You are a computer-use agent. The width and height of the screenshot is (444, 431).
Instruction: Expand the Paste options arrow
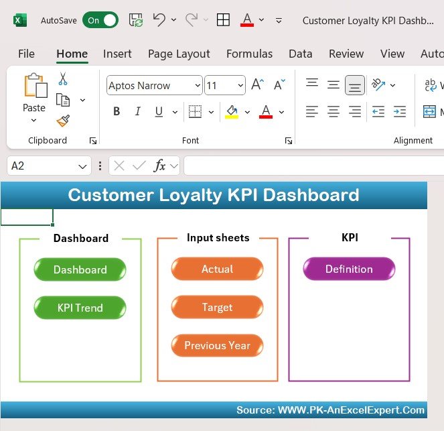click(33, 120)
